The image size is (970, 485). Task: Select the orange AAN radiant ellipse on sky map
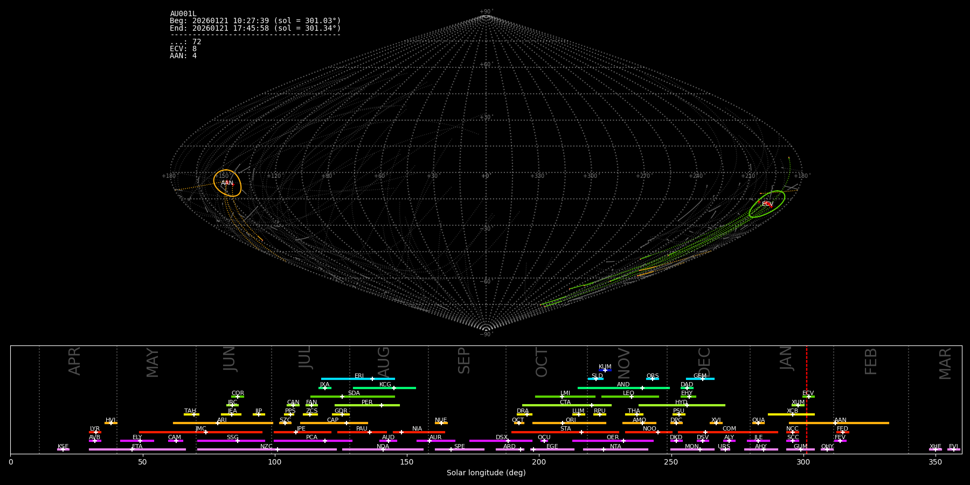pyautogui.click(x=227, y=183)
